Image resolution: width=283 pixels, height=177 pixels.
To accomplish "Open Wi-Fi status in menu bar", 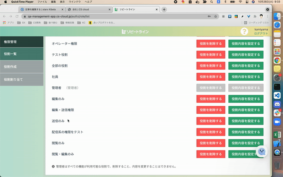I will pos(240,2).
